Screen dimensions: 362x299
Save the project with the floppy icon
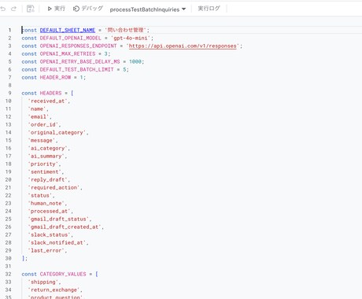click(31, 9)
